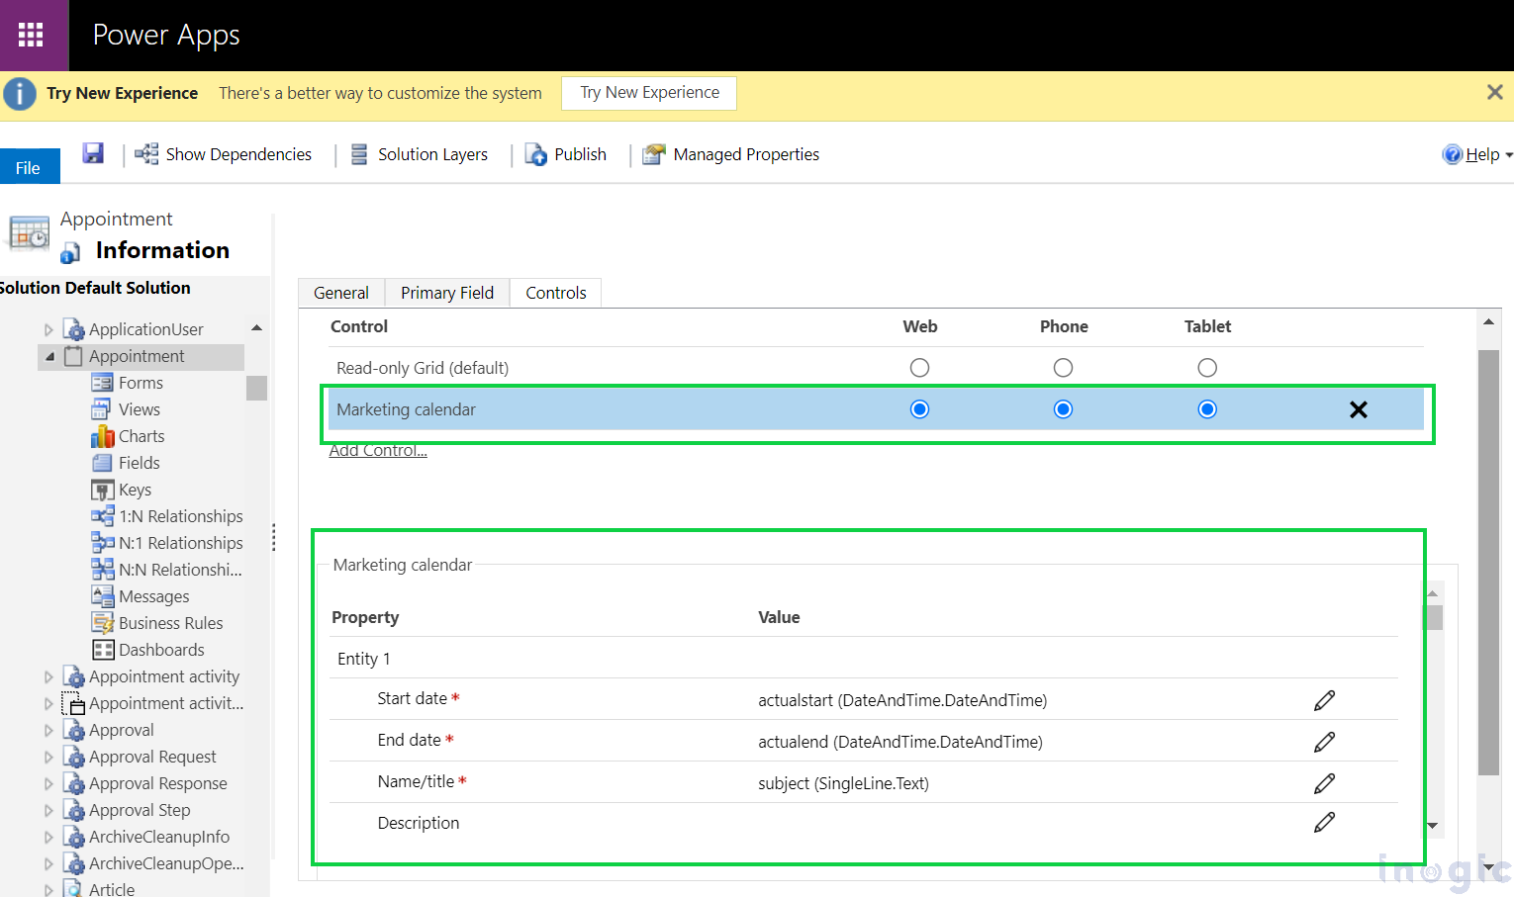
Task: Expand the Approval Response node
Action: 48,783
